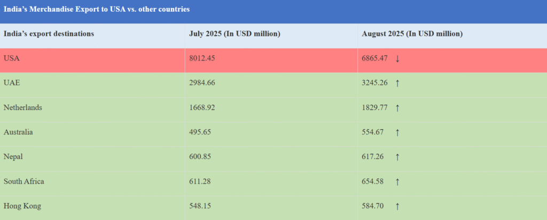Click the July 2025 column header
Image resolution: width=547 pixels, height=220 pixels.
pos(235,34)
